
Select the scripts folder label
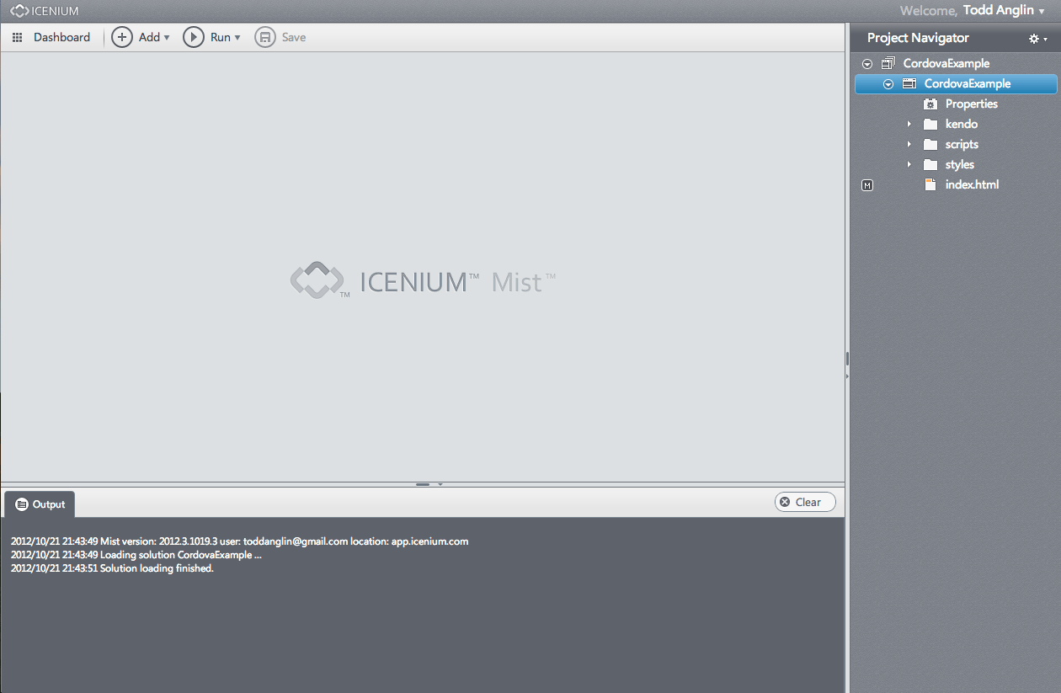click(x=962, y=144)
